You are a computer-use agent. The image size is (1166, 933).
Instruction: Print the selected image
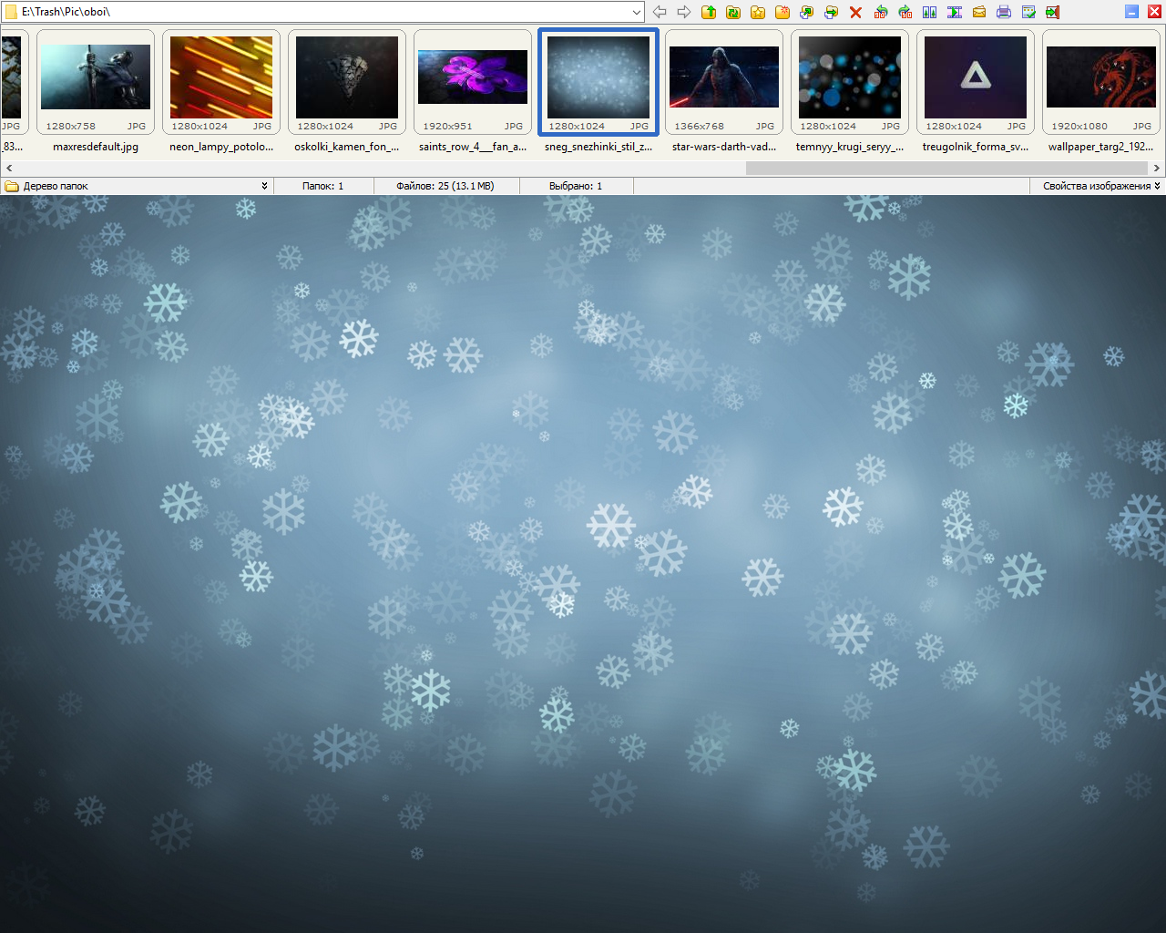[x=1004, y=12]
